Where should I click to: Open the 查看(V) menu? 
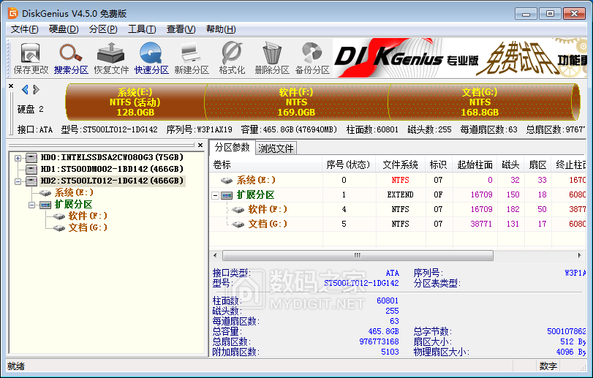[x=181, y=29]
